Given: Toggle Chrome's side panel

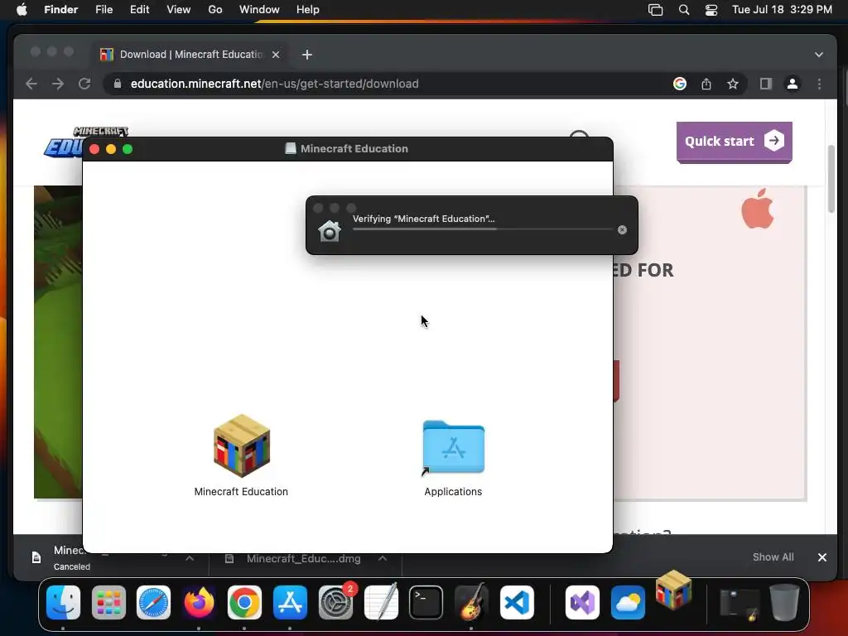Looking at the screenshot, I should click(766, 84).
